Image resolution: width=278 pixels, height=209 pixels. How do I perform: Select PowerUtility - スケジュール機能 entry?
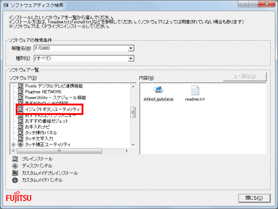click(55, 98)
